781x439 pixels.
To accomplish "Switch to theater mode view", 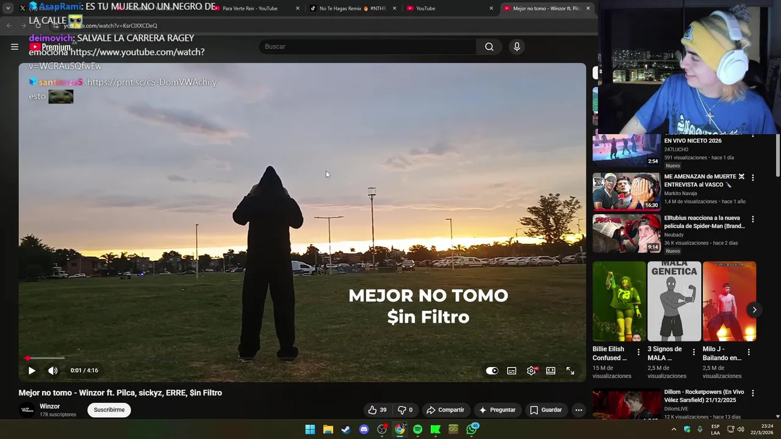I will (551, 371).
